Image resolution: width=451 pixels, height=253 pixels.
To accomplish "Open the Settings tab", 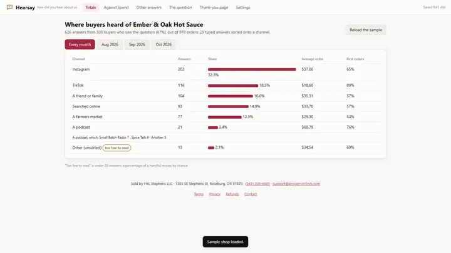I will [243, 7].
